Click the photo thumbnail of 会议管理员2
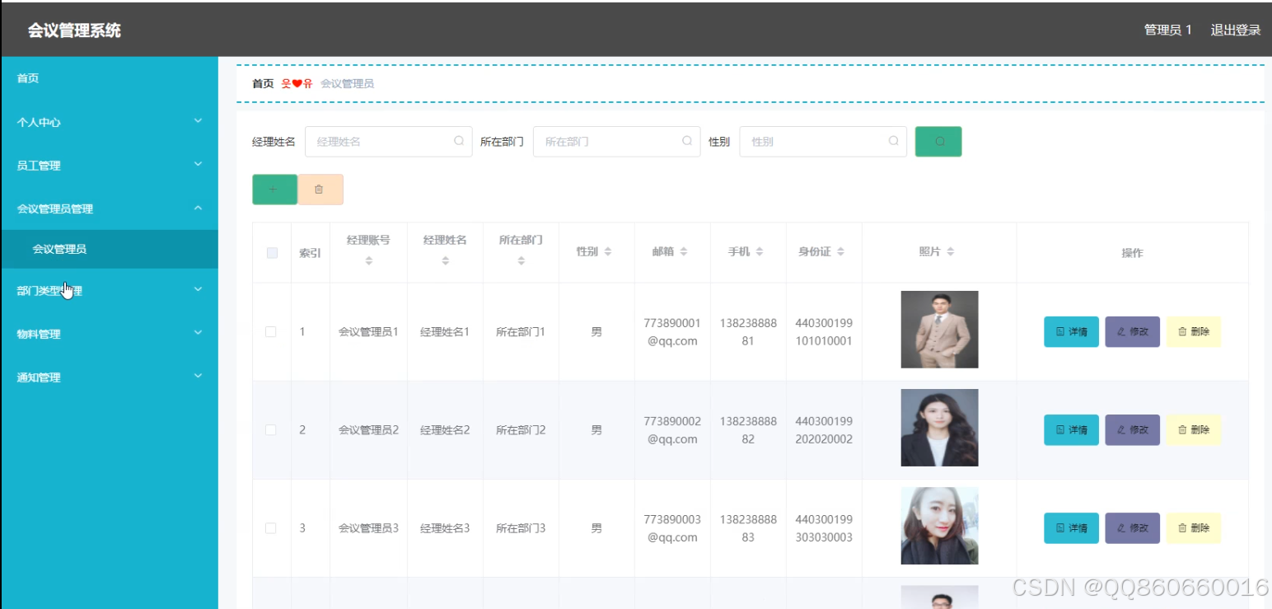This screenshot has width=1272, height=609. 938,427
